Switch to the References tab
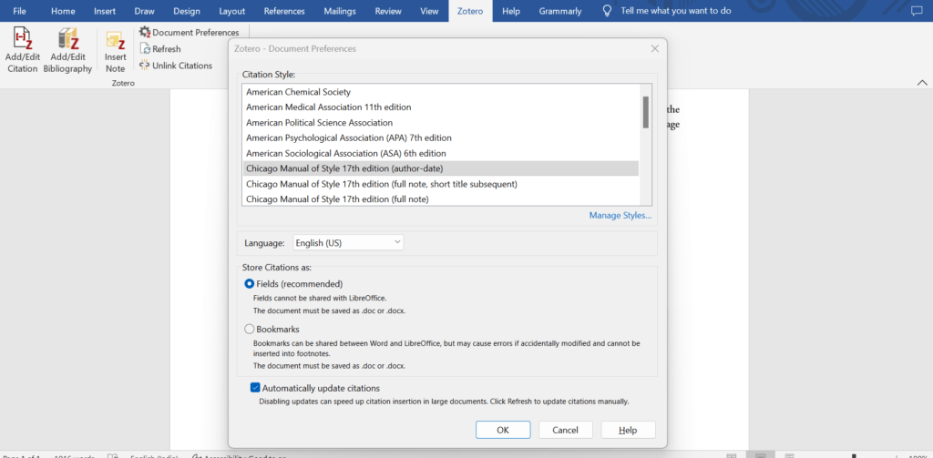933x458 pixels. [284, 11]
